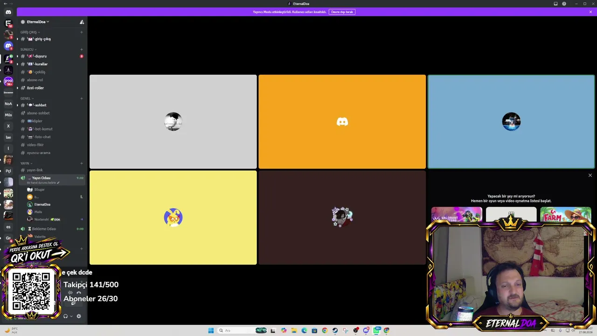The height and width of the screenshot is (336, 597).
Task: Collapse the GENEL category
Action: coord(27,98)
